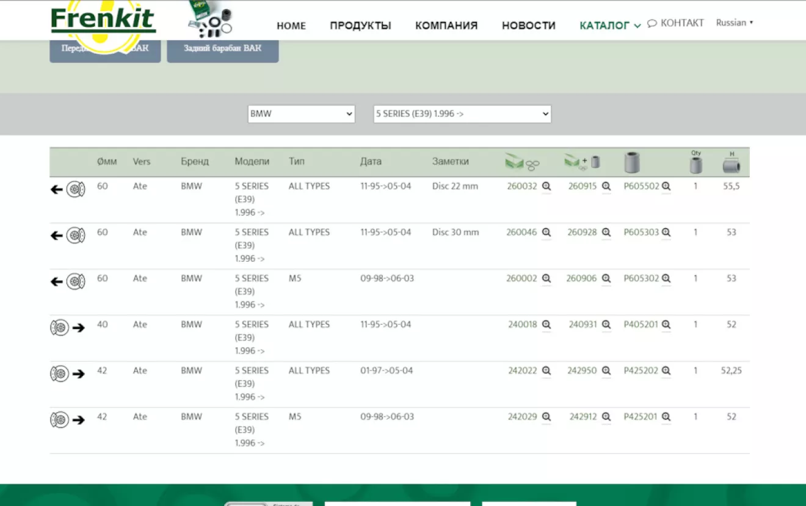
Task: Open the BMW brand dropdown
Action: pos(301,114)
